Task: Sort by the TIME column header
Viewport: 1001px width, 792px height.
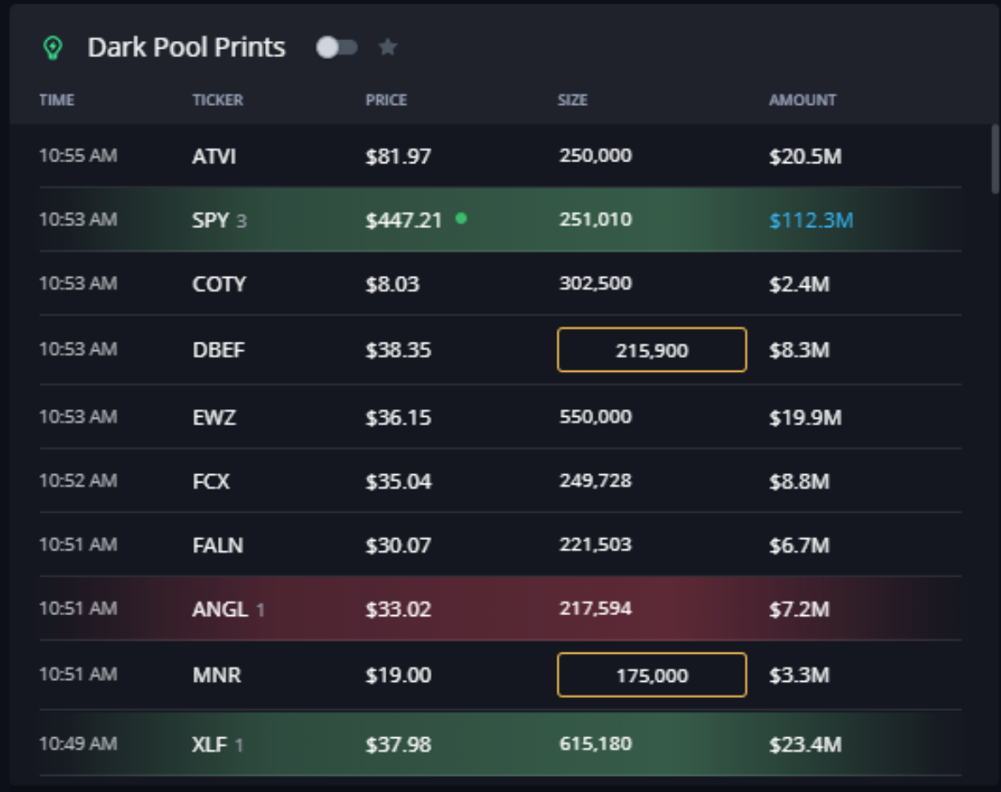Action: (x=56, y=100)
